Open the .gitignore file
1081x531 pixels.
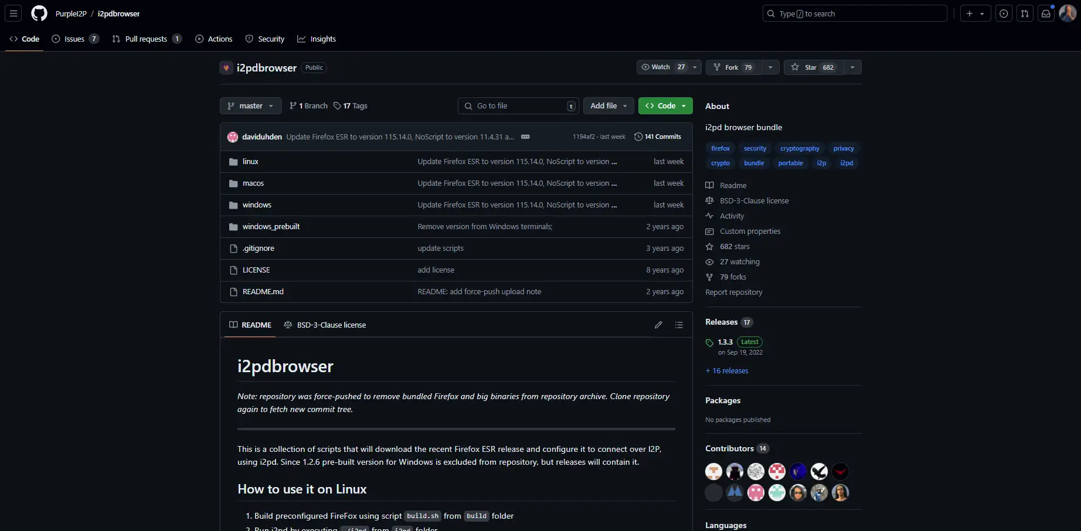[x=259, y=248]
